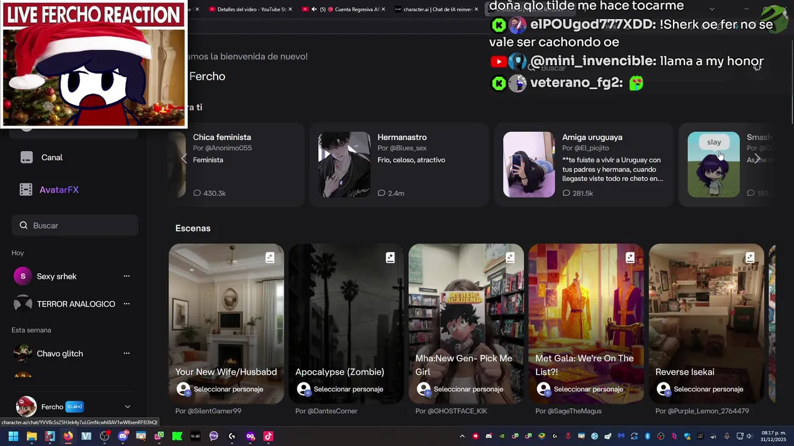Click the slay character thumbnail
The height and width of the screenshot is (446, 794).
pos(713,165)
